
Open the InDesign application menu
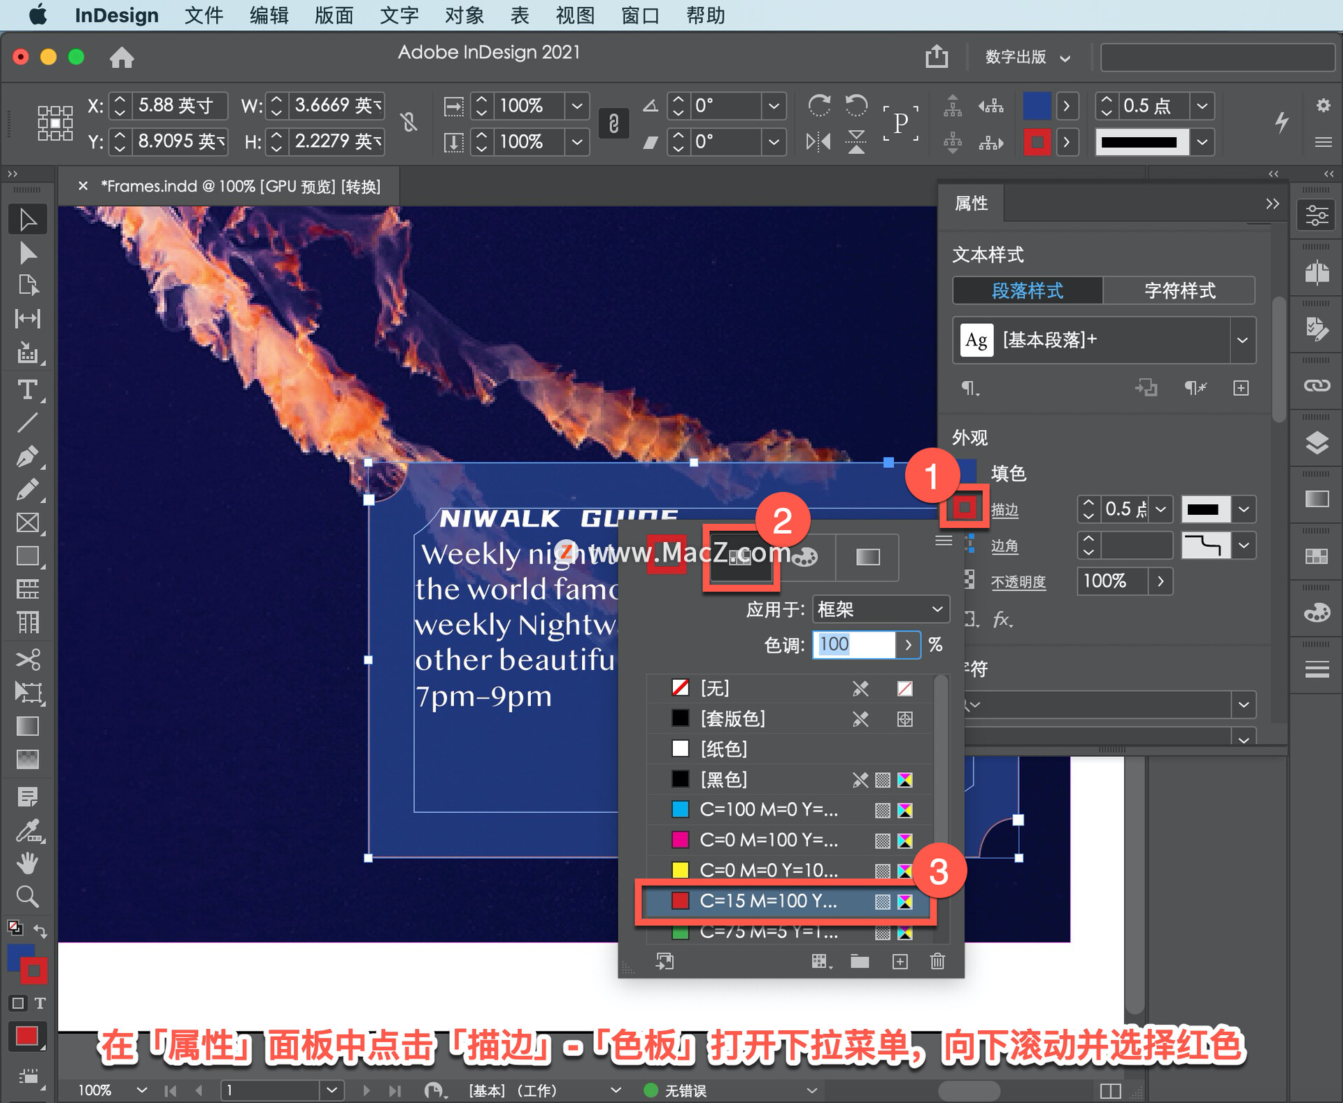click(117, 15)
